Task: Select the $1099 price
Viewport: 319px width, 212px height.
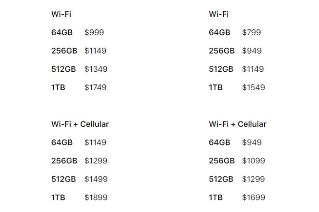Action: [253, 160]
